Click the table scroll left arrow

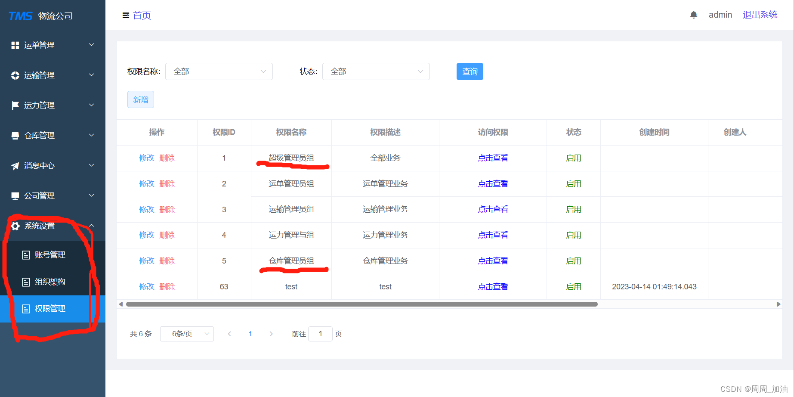pyautogui.click(x=121, y=304)
